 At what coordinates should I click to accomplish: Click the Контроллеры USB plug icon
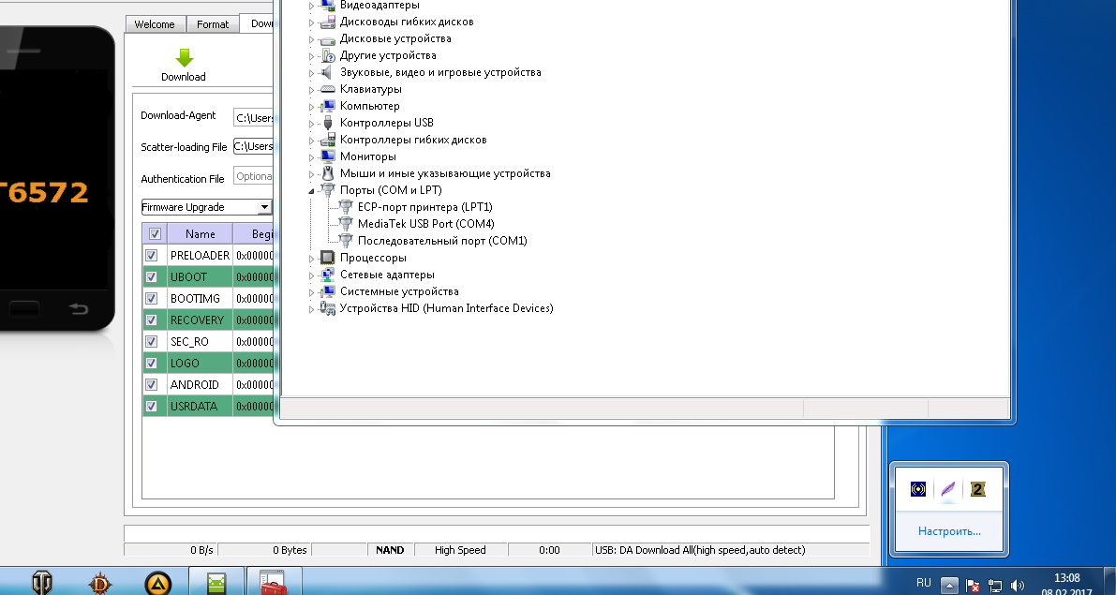click(327, 123)
